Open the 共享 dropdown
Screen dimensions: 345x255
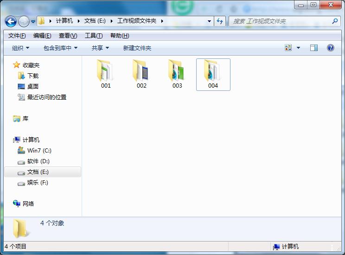pos(100,48)
